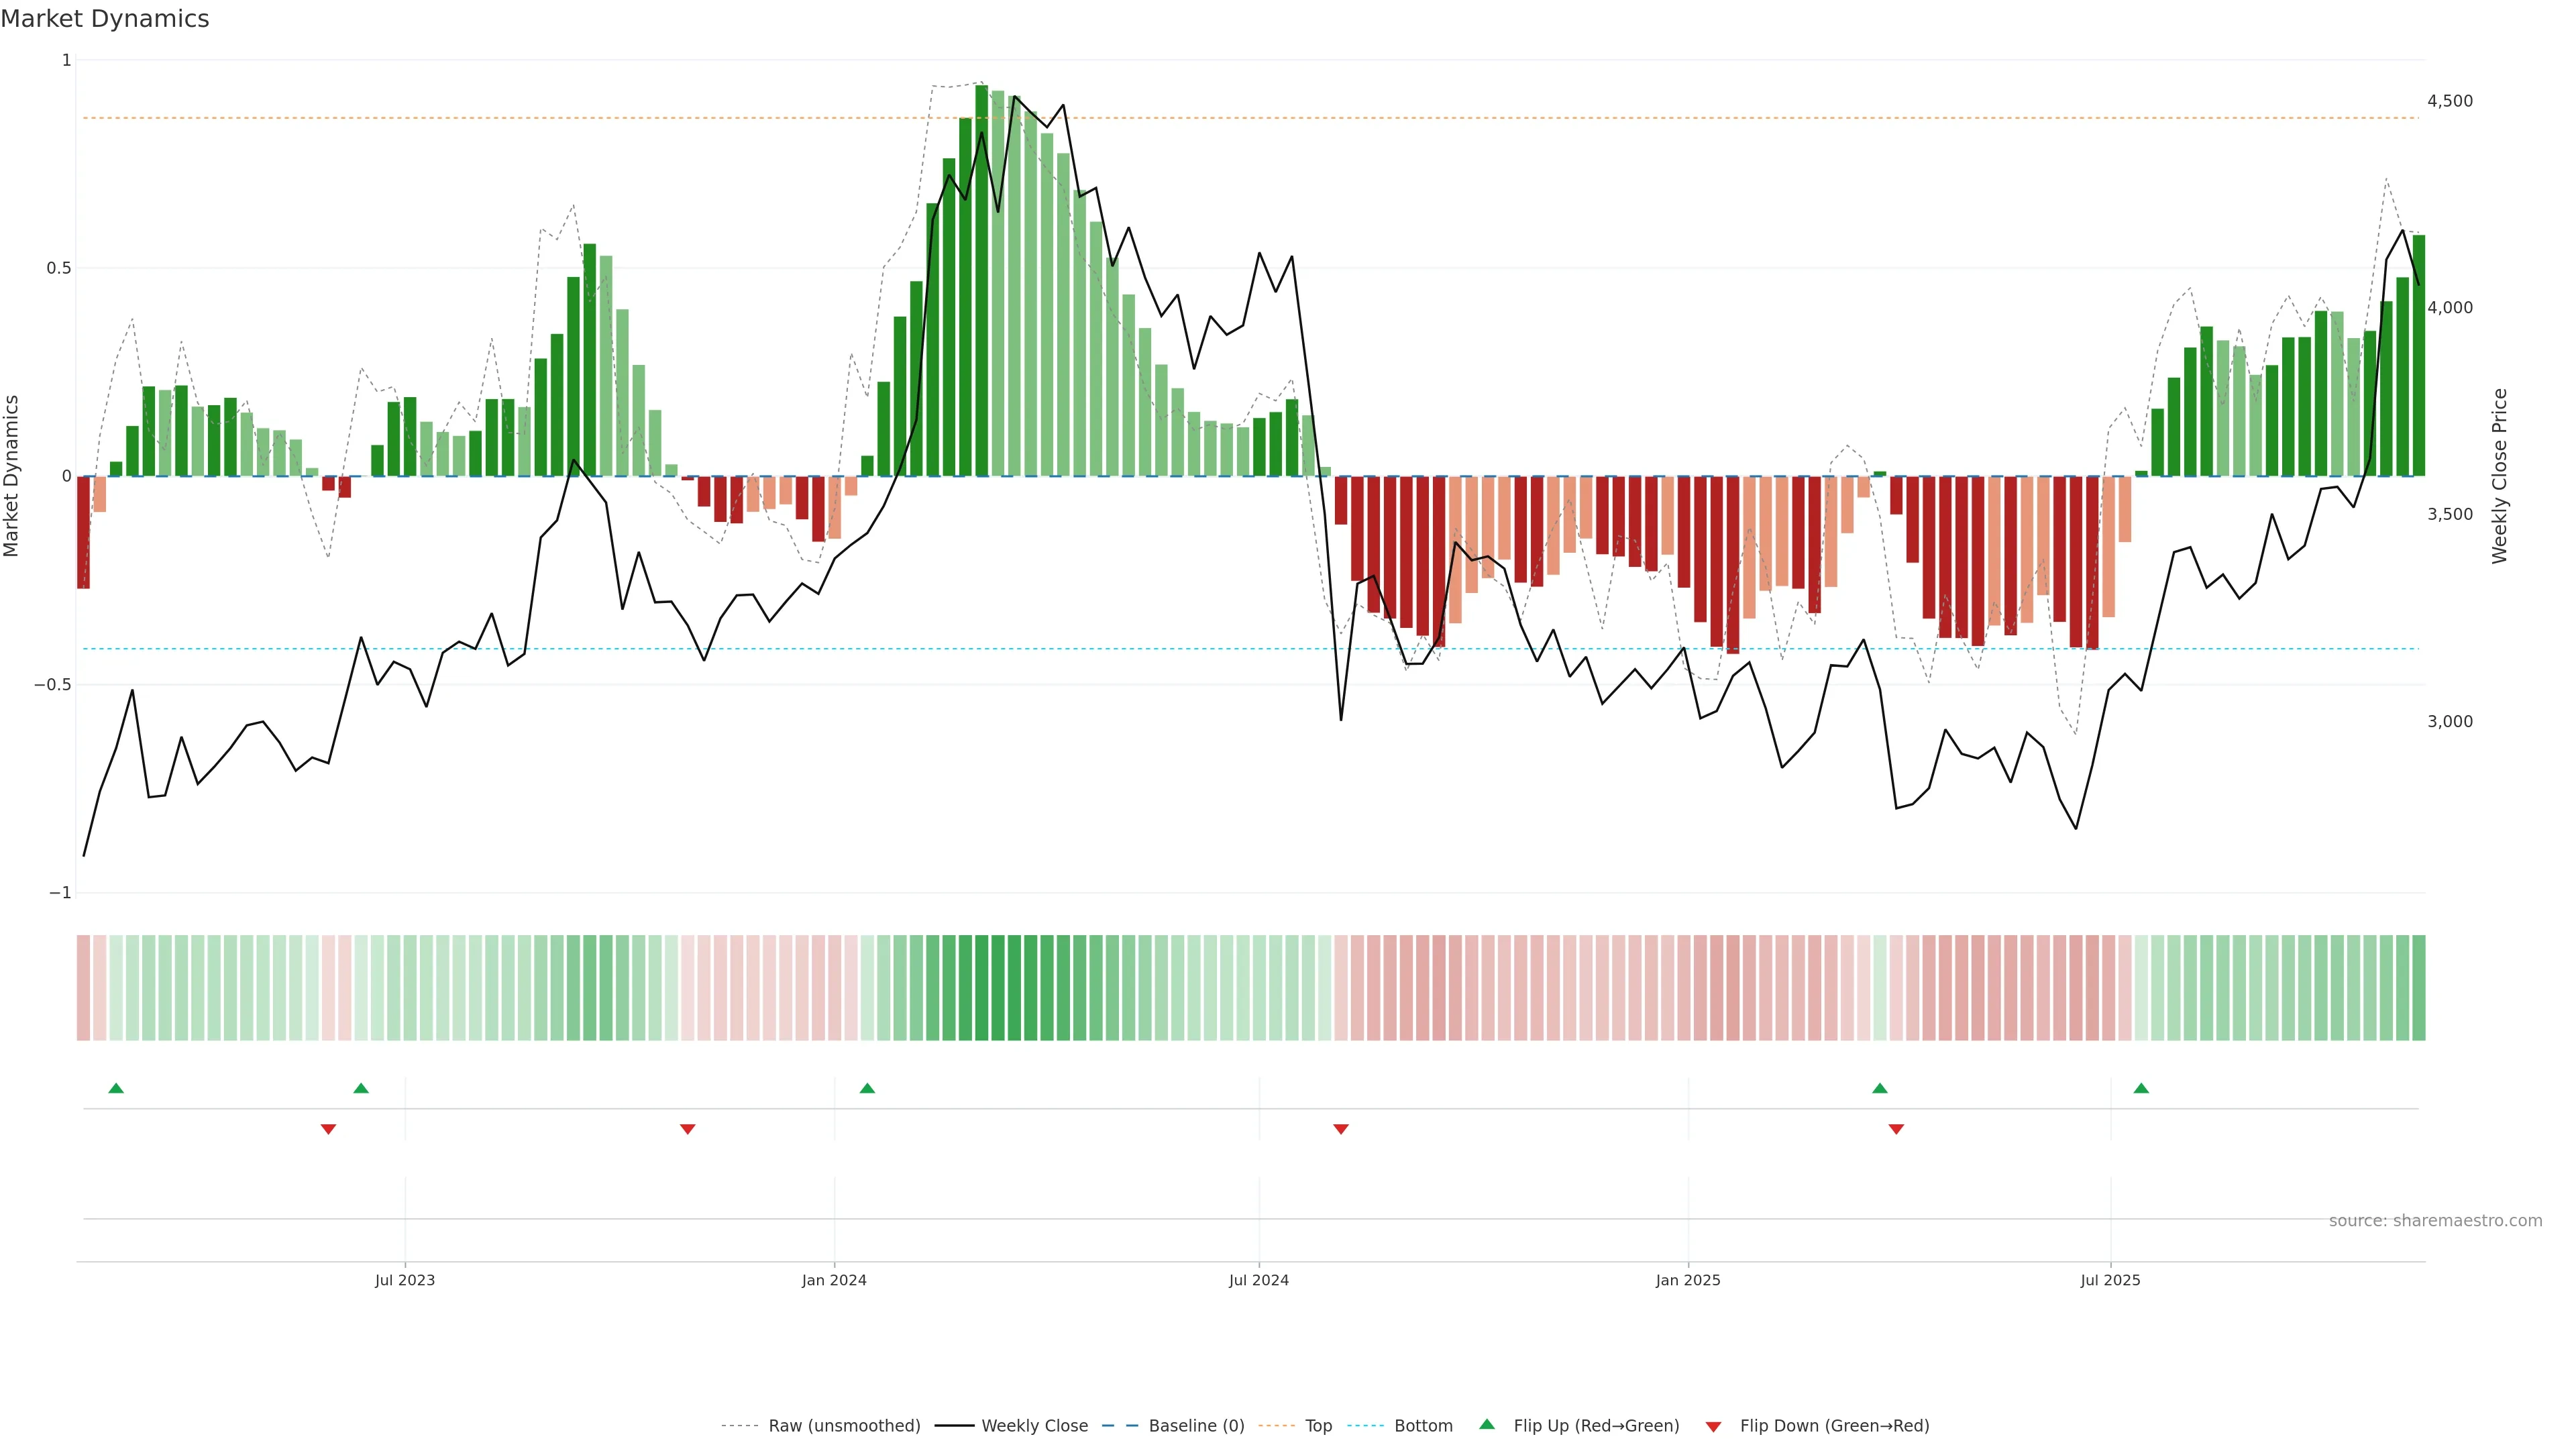2576x1449 pixels.
Task: Click the 4,500 price axis tick label
Action: pyautogui.click(x=2449, y=101)
